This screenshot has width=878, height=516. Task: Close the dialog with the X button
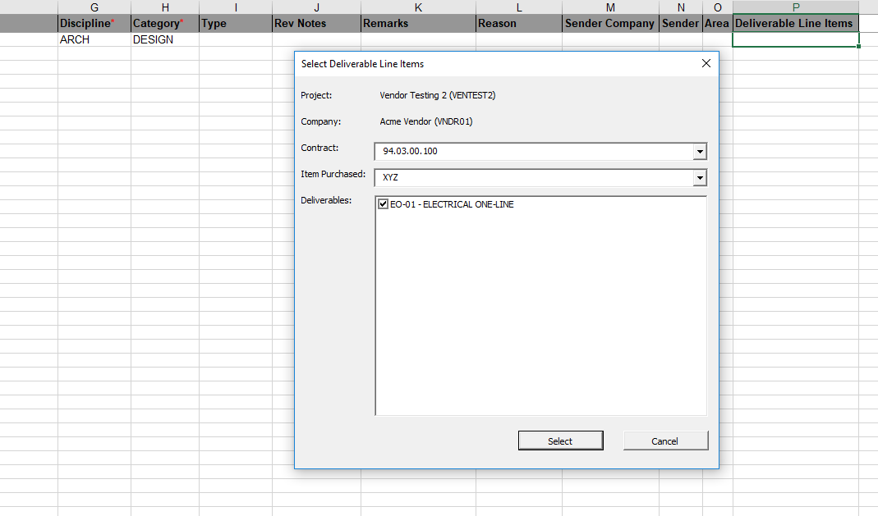[706, 63]
